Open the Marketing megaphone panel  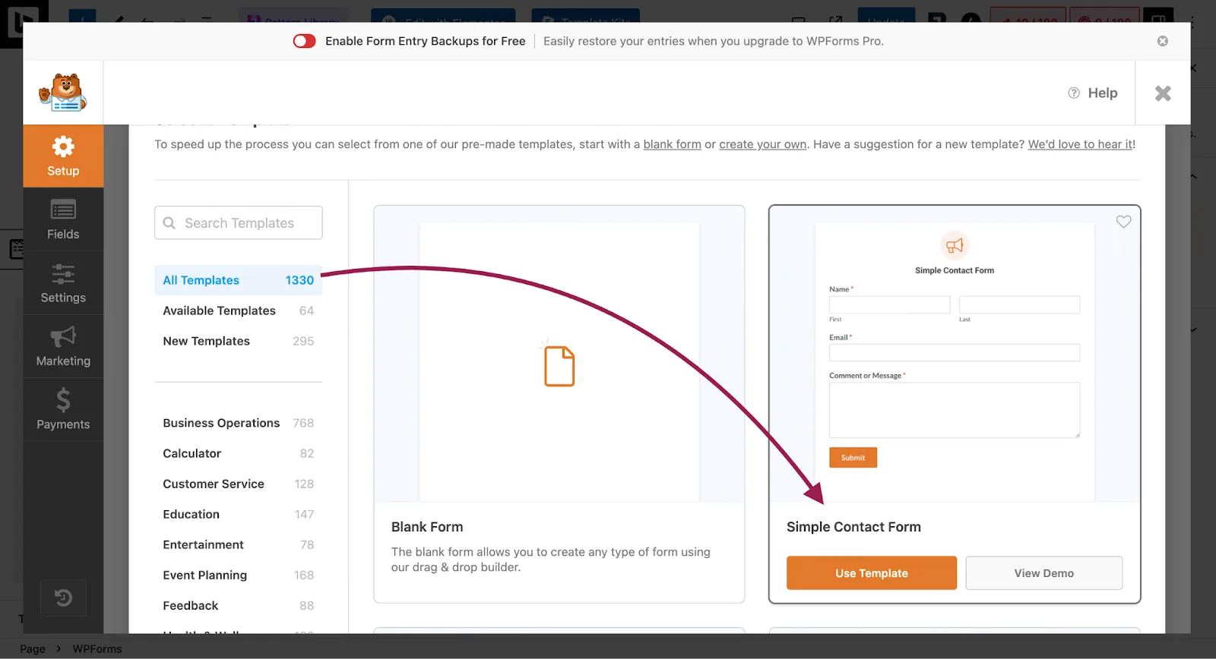click(63, 346)
